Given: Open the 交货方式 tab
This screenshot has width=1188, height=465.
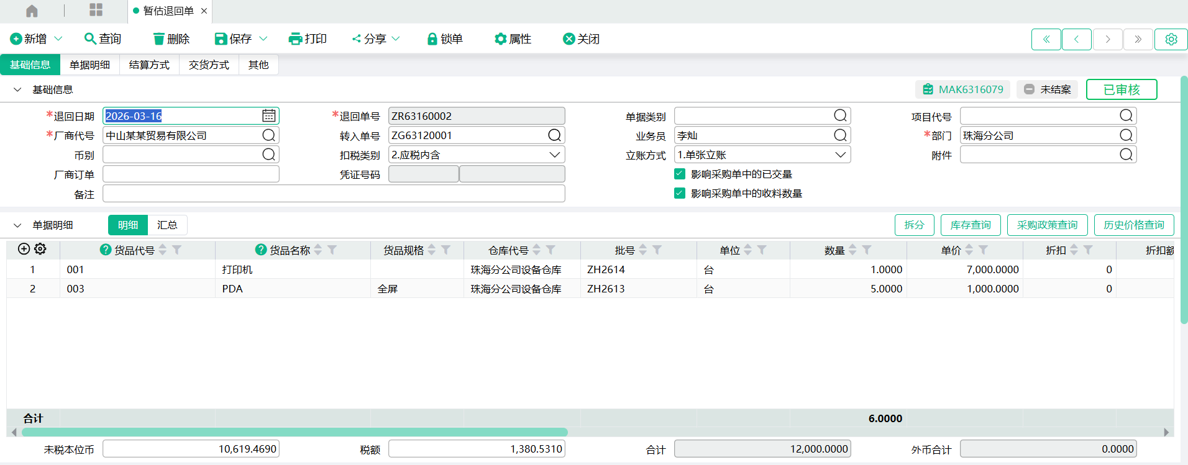Looking at the screenshot, I should point(209,65).
